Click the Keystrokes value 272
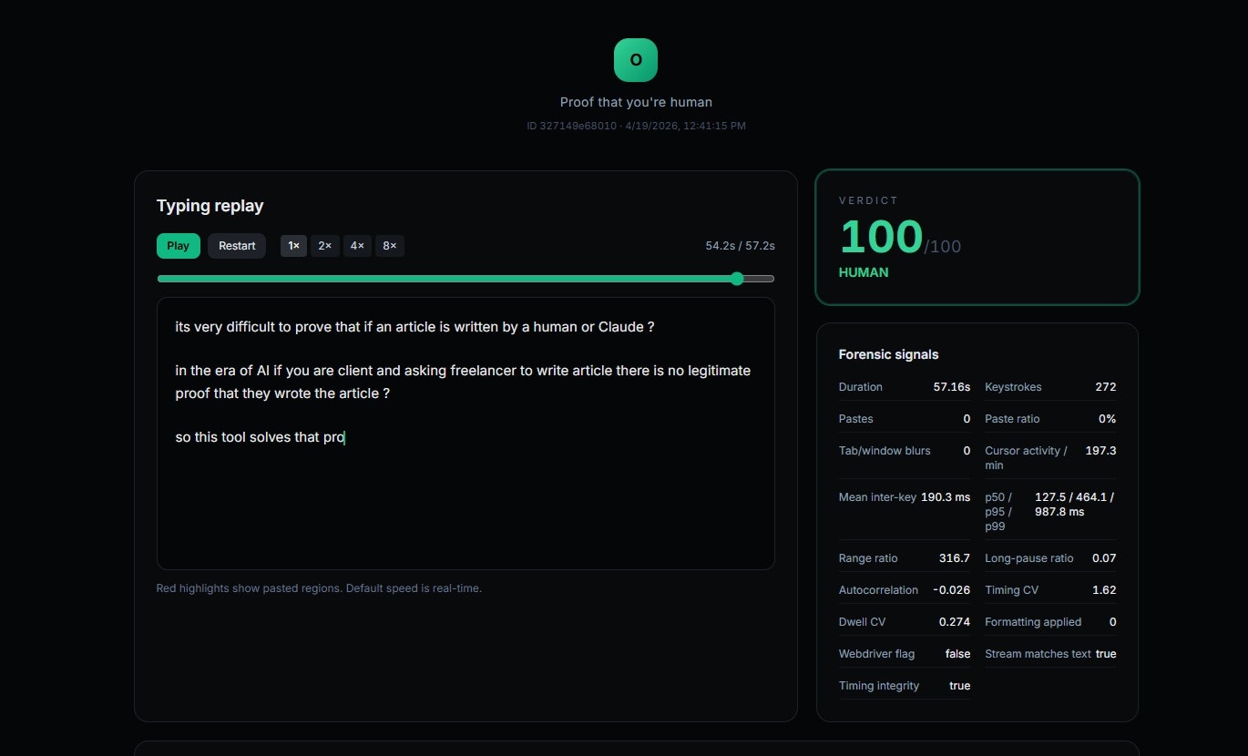Image resolution: width=1248 pixels, height=756 pixels. [1106, 387]
